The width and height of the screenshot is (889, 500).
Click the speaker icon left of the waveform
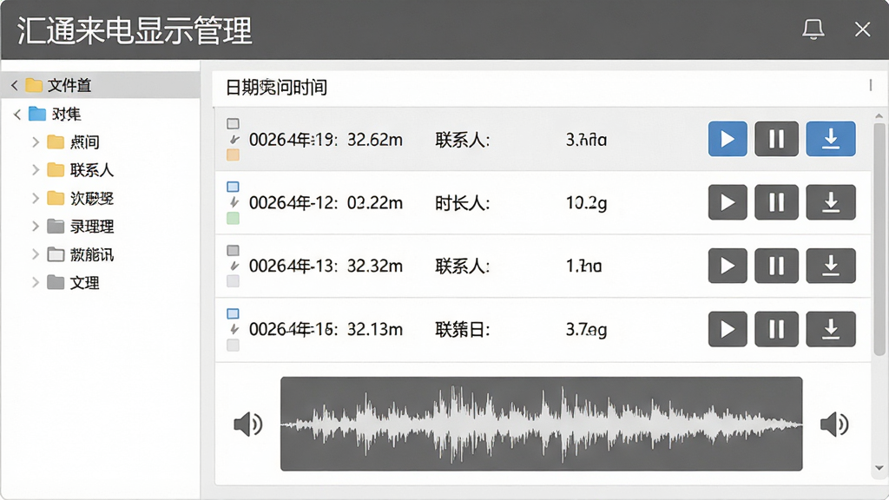click(247, 424)
